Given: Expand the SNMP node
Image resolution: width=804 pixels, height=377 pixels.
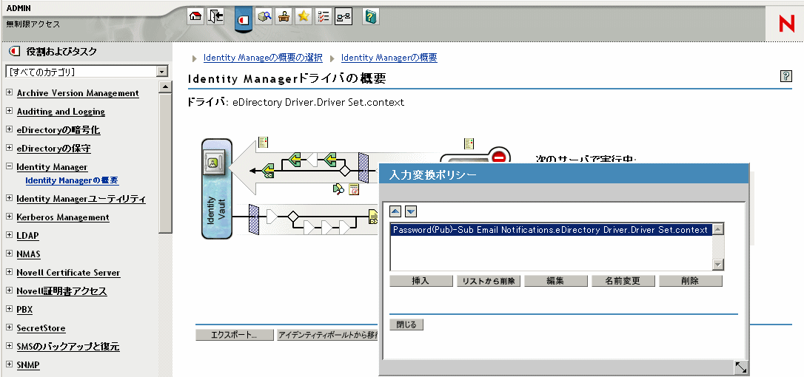Looking at the screenshot, I should click(x=9, y=364).
